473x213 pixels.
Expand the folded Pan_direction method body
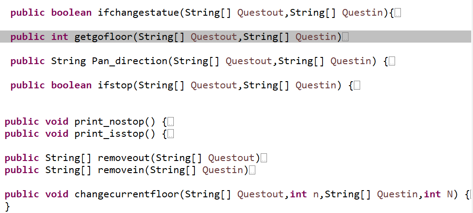coord(392,61)
